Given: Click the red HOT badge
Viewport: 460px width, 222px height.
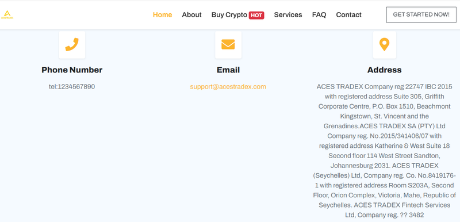Looking at the screenshot, I should click(x=256, y=16).
